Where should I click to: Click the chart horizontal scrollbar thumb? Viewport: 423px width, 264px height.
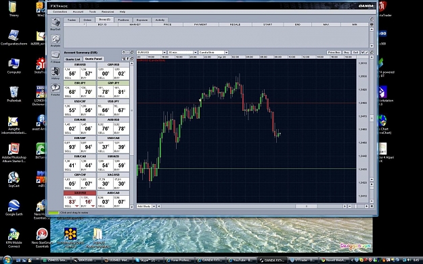[x=306, y=206]
